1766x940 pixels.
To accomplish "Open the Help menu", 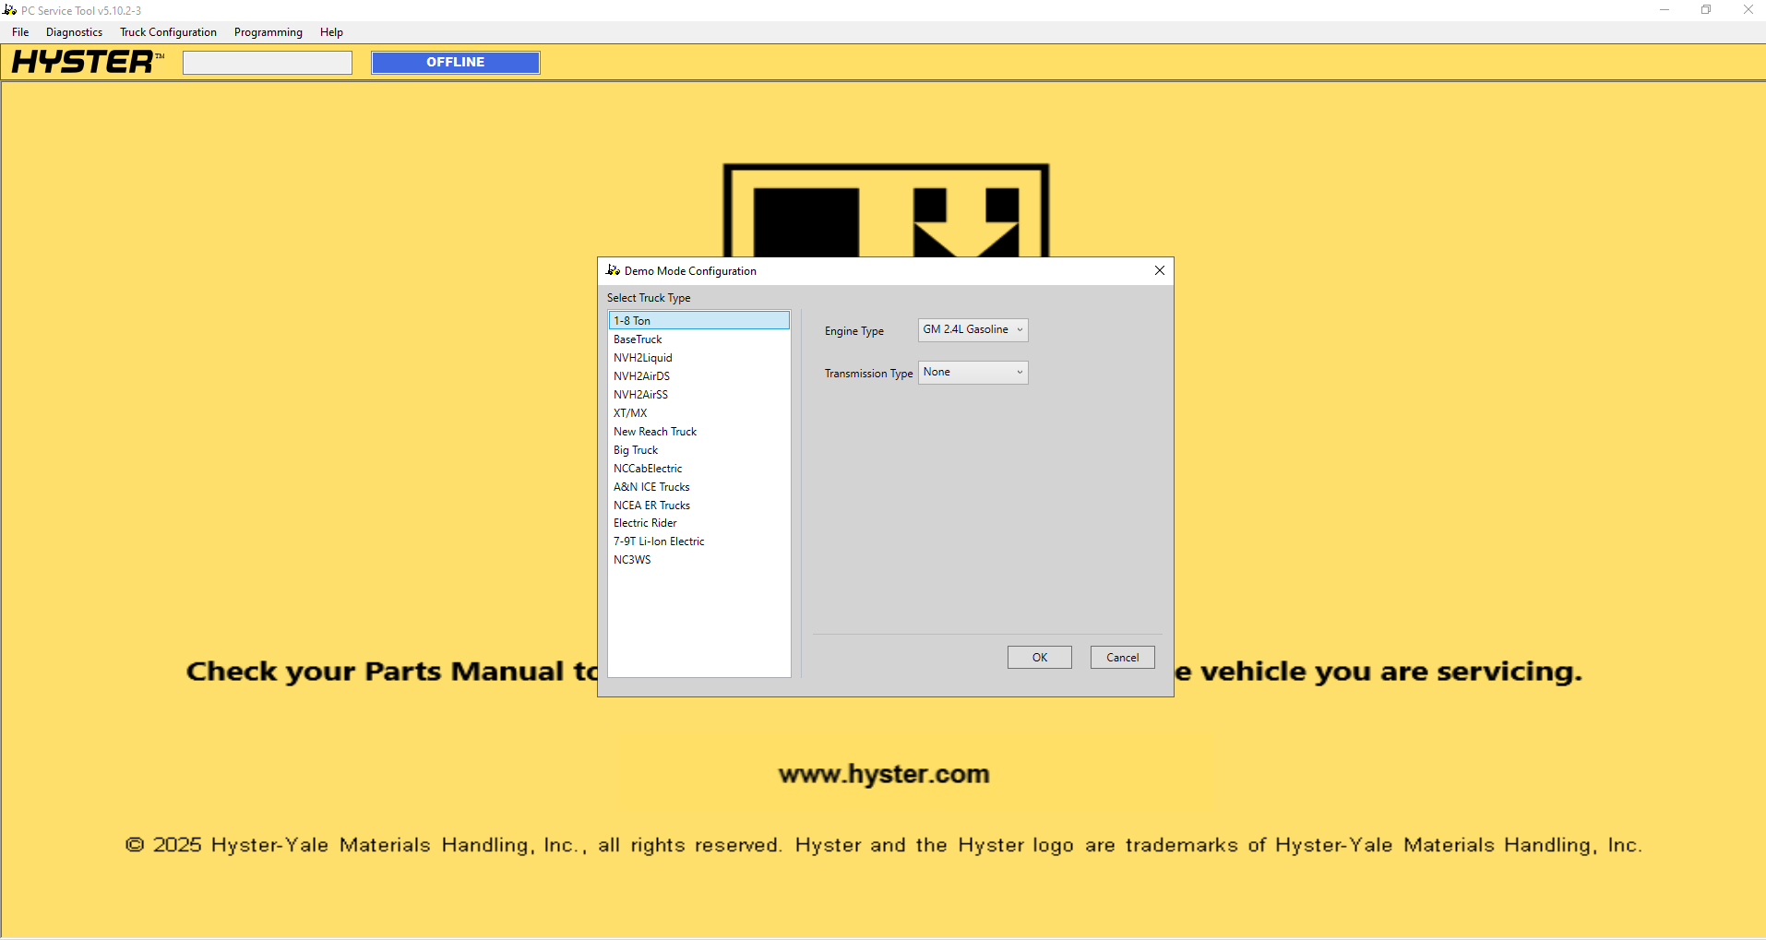I will [331, 32].
